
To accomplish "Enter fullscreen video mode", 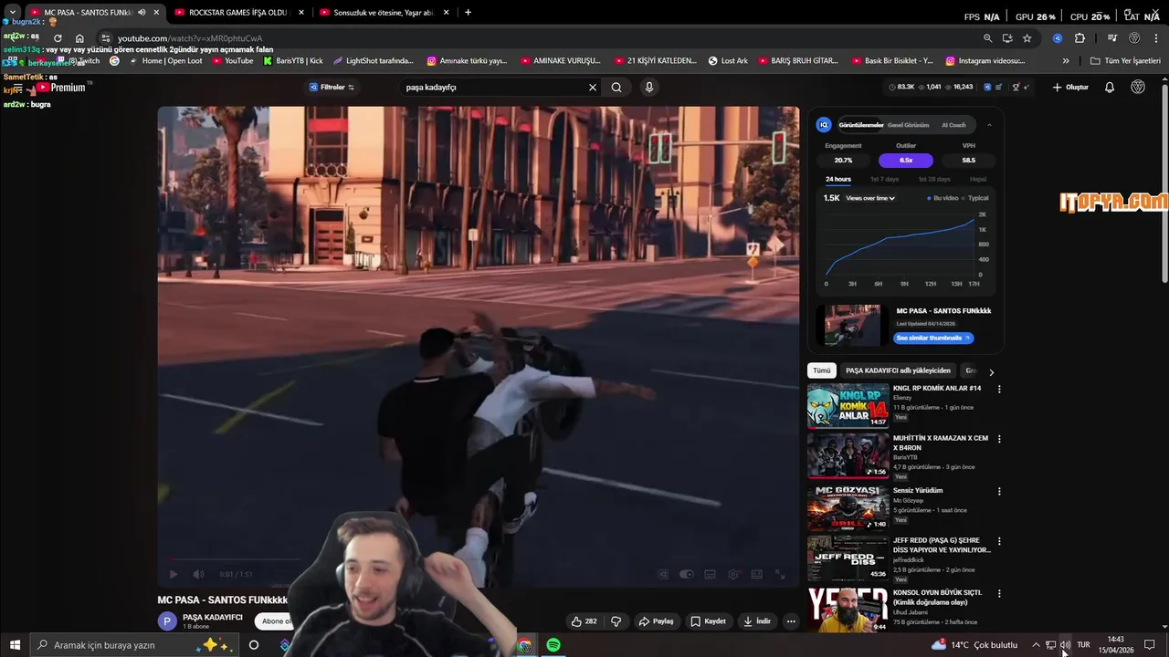I will coord(780,574).
